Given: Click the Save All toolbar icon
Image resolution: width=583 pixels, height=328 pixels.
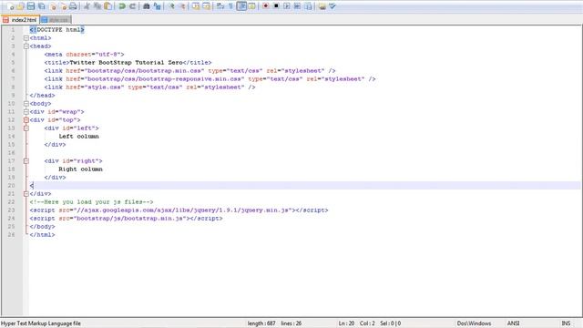Looking at the screenshot, I should coord(42,6).
